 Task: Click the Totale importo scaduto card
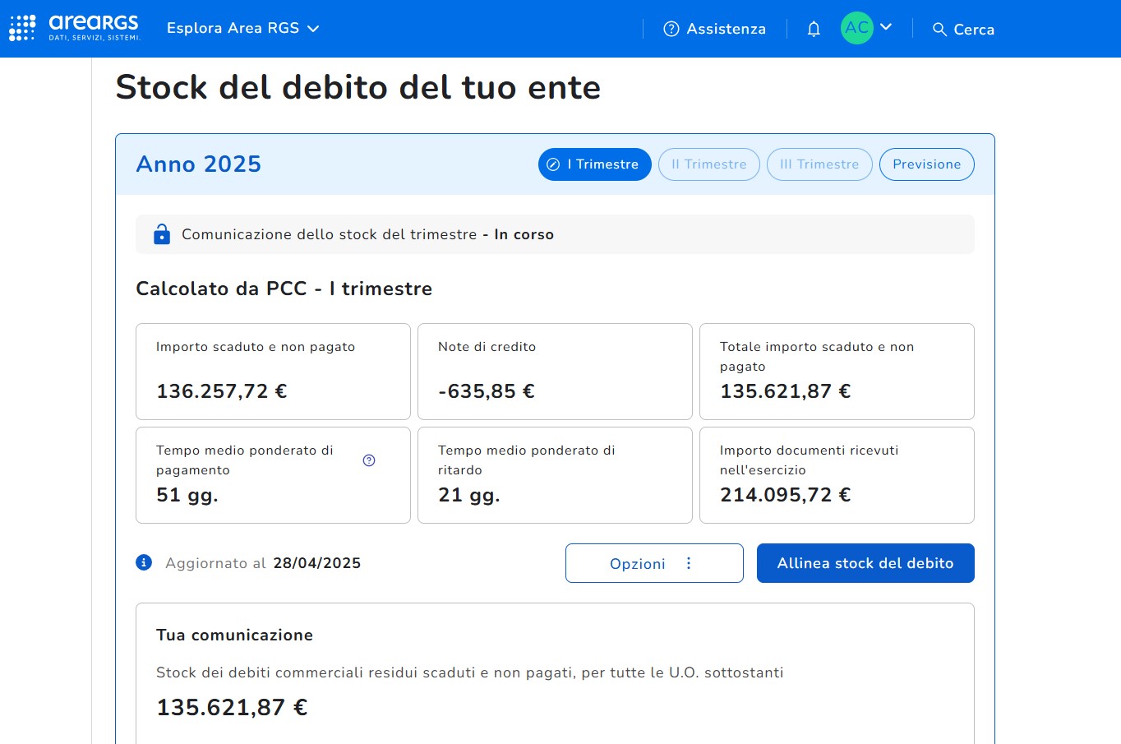click(836, 372)
